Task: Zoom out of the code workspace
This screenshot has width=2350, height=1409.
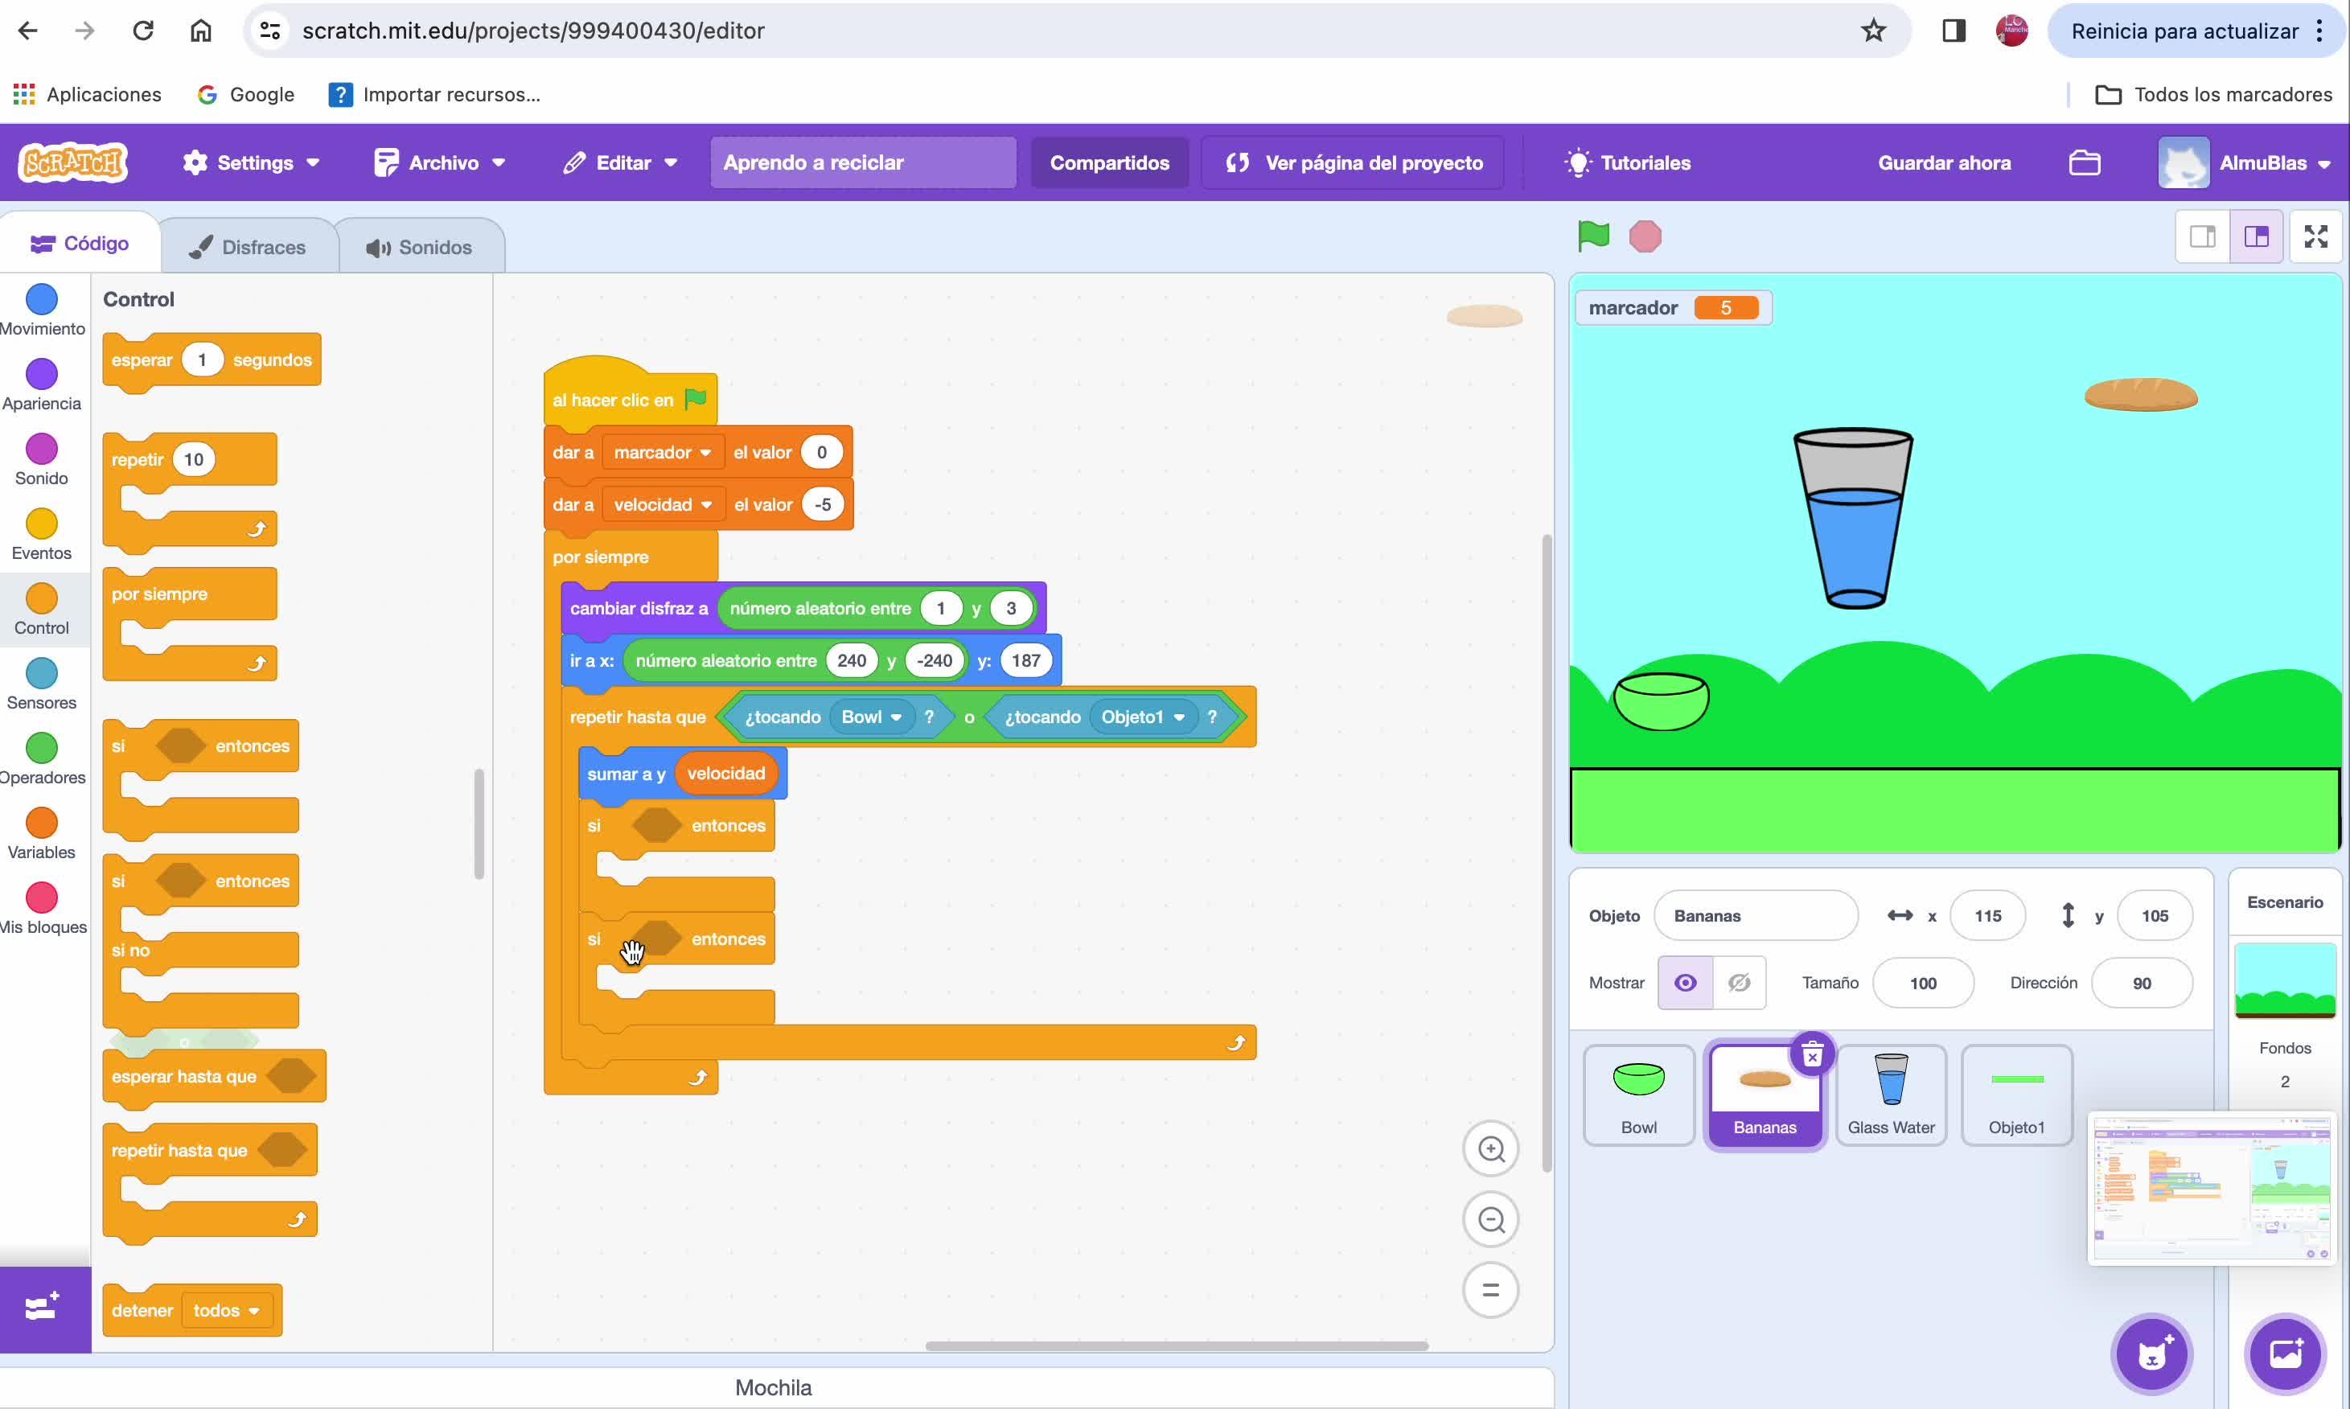Action: [x=1491, y=1220]
